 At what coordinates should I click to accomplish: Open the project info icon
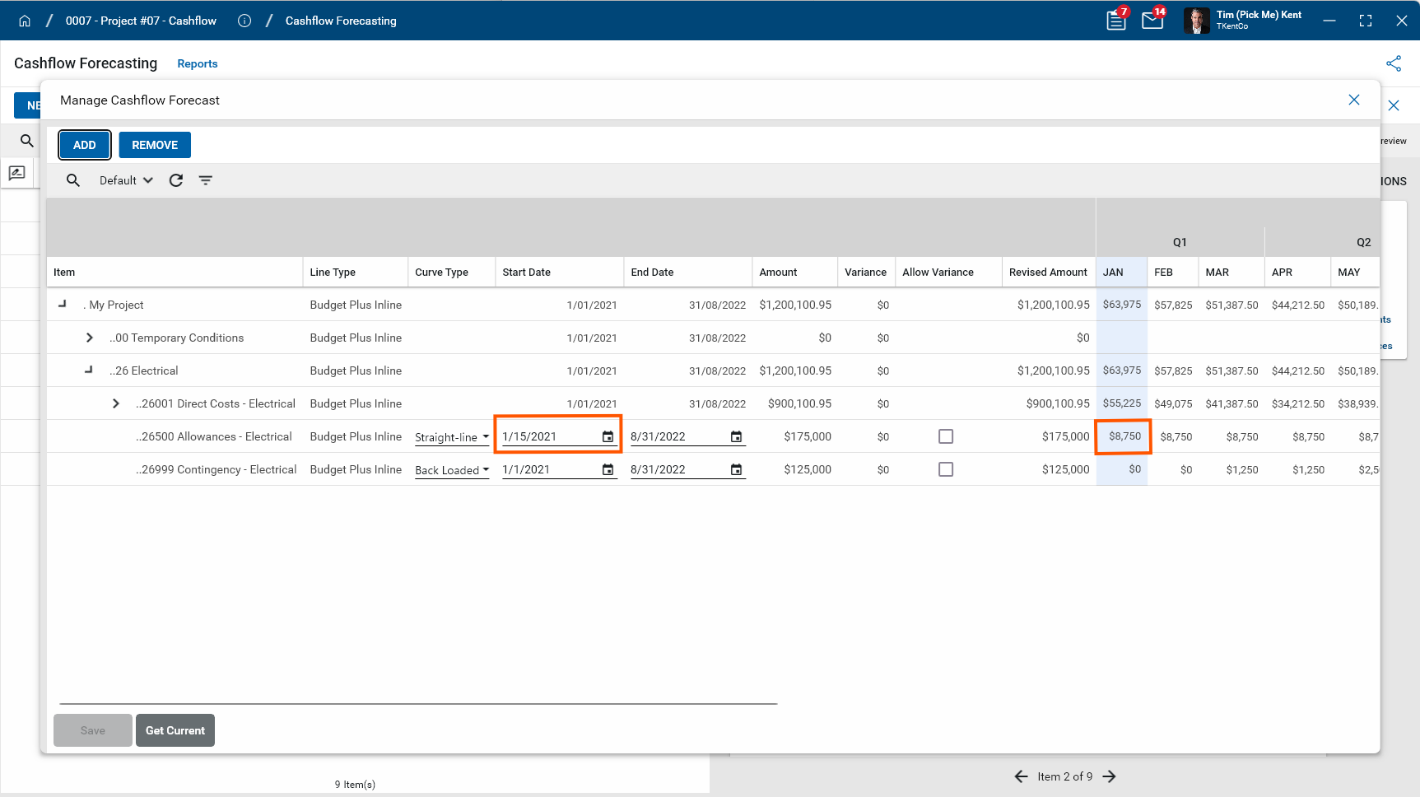click(244, 21)
